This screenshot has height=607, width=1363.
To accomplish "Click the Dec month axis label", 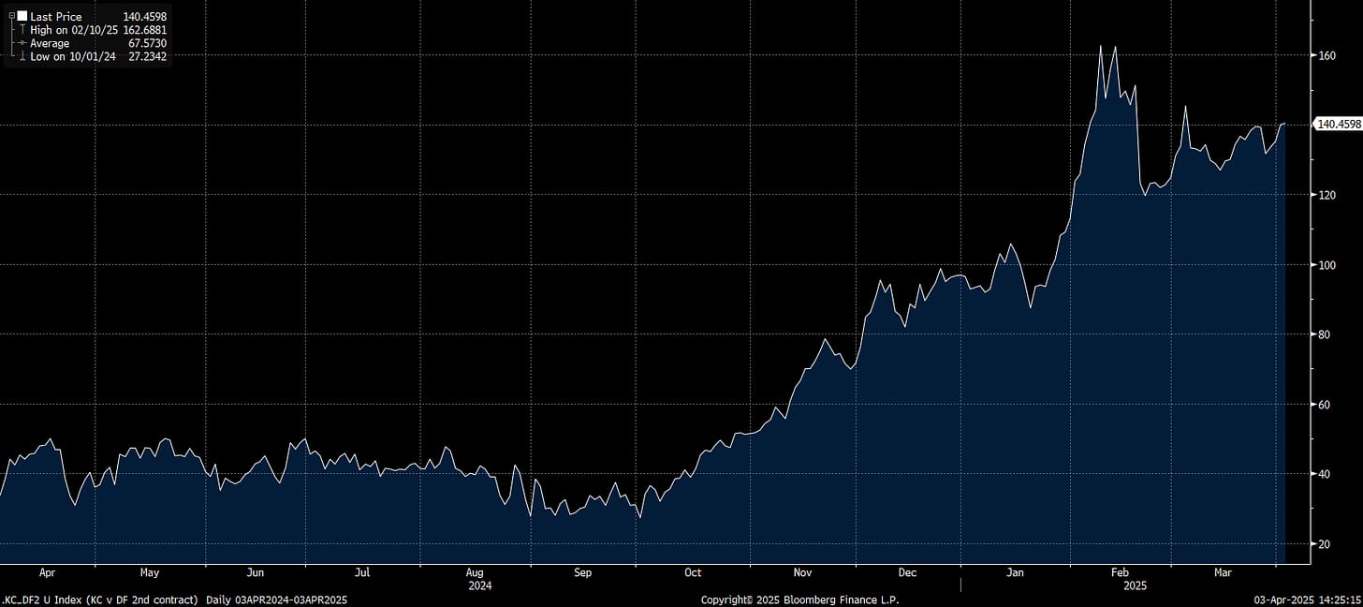I will [907, 571].
